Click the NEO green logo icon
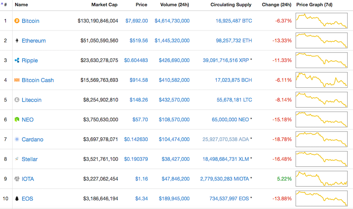Viewport: 353px width, 209px height. coord(17,119)
